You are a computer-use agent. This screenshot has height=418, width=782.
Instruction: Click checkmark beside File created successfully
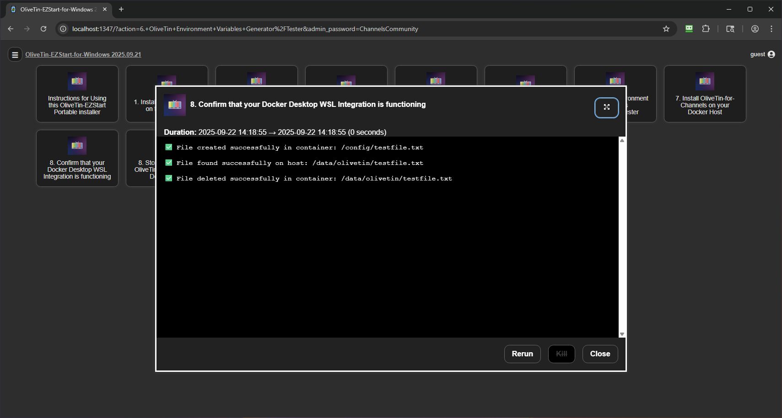(x=169, y=147)
